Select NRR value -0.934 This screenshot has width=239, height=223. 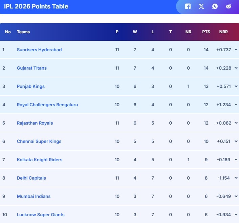coord(223,215)
